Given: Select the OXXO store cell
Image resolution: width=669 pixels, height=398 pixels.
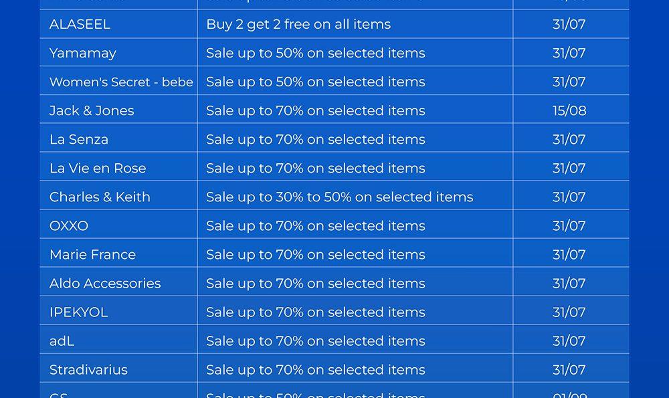Looking at the screenshot, I should pos(69,225).
